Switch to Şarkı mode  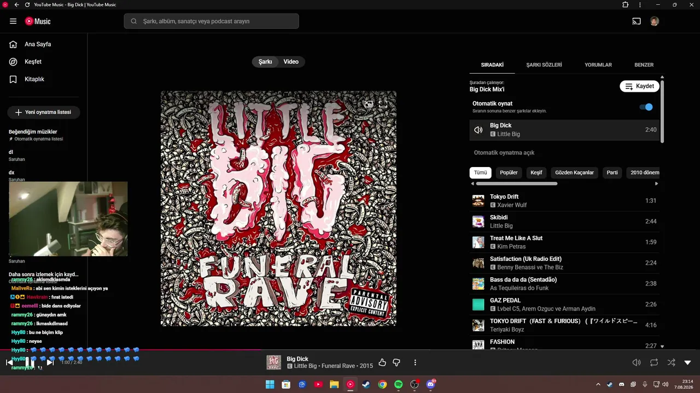[x=265, y=62]
